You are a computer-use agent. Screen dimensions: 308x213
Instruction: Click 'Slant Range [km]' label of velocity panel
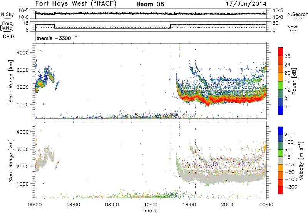click(x=11, y=161)
